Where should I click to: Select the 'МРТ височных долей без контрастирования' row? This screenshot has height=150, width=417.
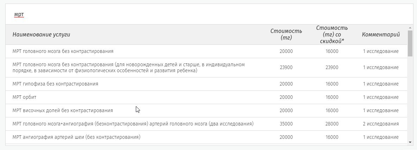click(x=206, y=110)
